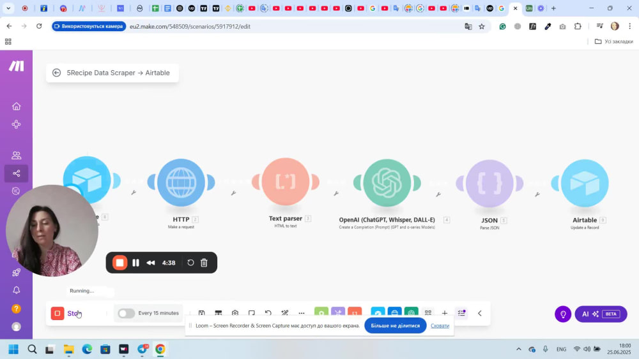639x359 pixels.
Task: Click wrench filter between HTTP and Text parser
Action: pos(233,193)
